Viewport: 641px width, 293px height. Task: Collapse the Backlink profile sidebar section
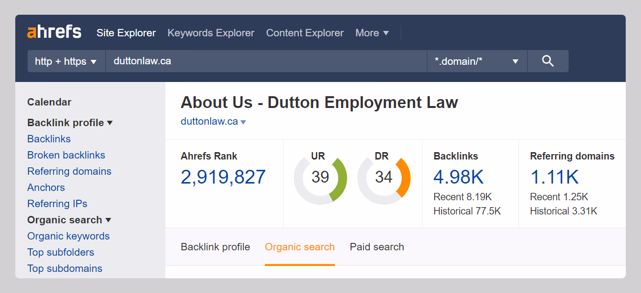tap(70, 123)
